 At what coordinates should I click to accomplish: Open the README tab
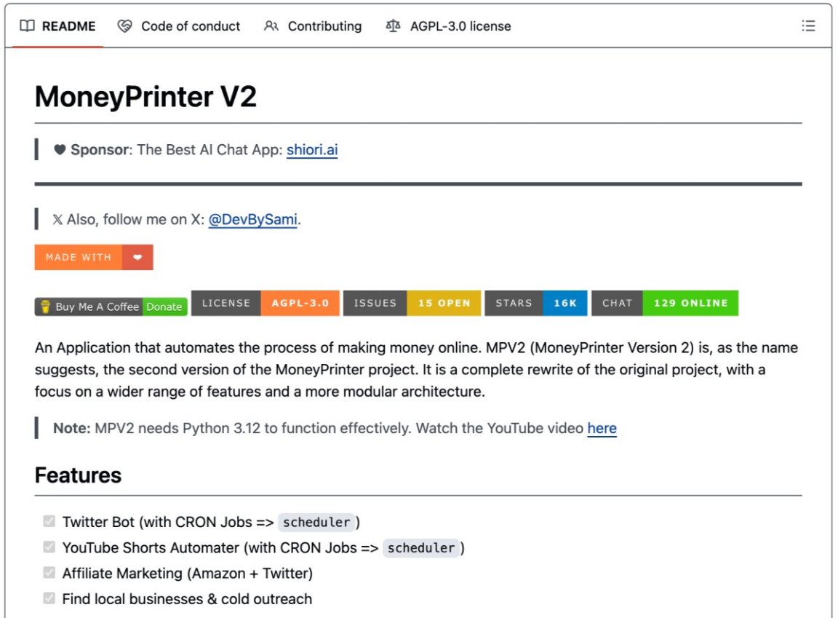pos(57,26)
